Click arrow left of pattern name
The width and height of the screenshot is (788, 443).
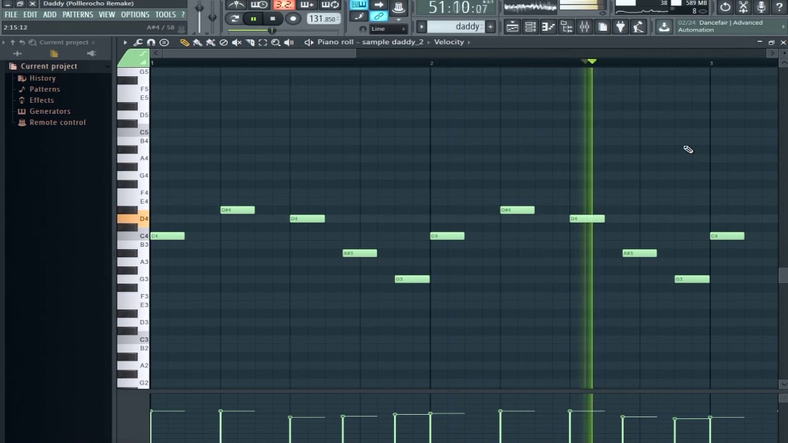(421, 26)
